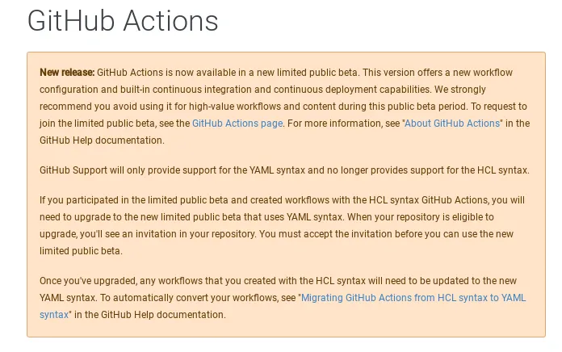This screenshot has height=352, width=562.
Task: Open the "GitHub Actions page" link
Action: point(237,124)
